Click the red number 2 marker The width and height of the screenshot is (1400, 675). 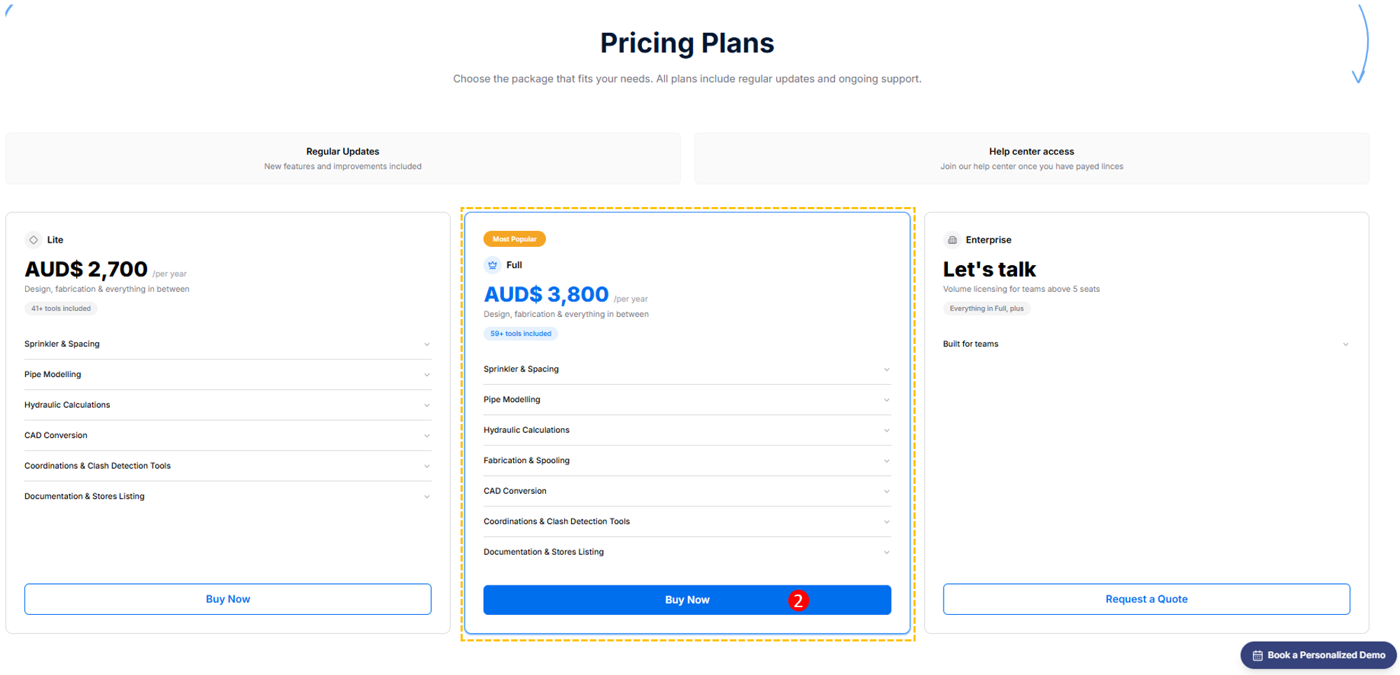click(798, 600)
